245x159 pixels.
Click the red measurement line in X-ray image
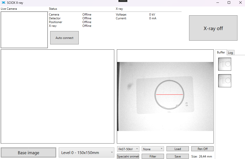[169, 95]
